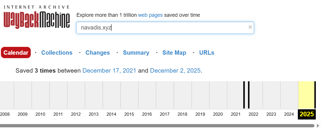This screenshot has width=328, height=138.
Task: Select year 2015 on the timeline
Action: coord(129,114)
